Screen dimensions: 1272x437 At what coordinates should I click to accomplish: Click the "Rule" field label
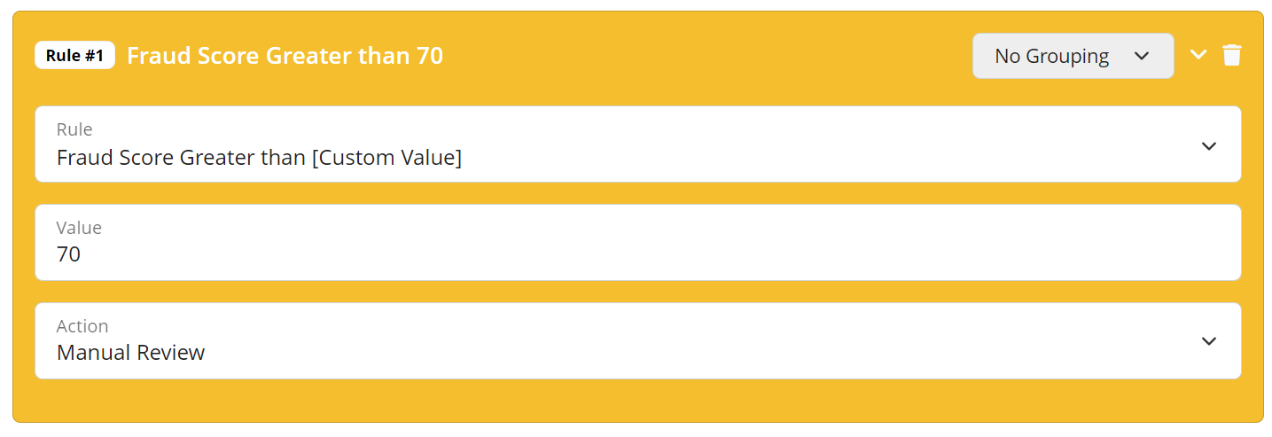click(74, 129)
